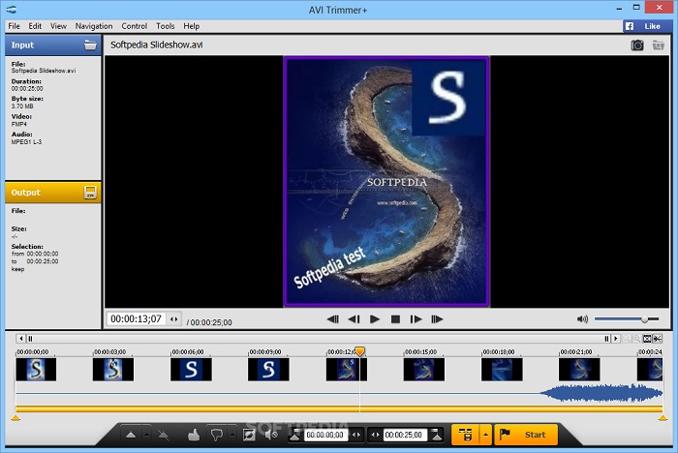Screen dimensions: 678x453
Task: Select thumbnail at 00:00:09;00
Action: pyautogui.click(x=268, y=370)
